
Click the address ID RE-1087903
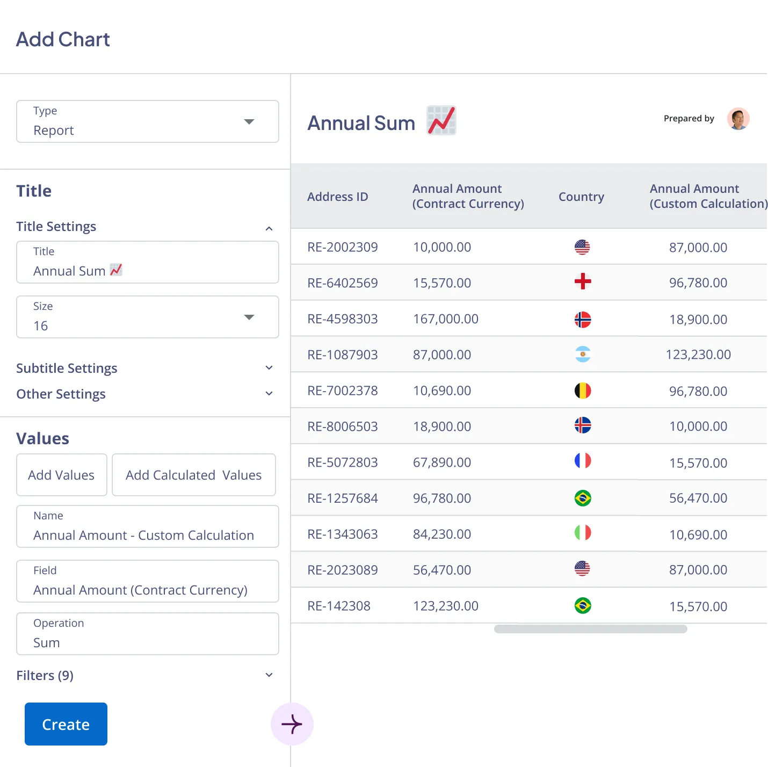(x=343, y=354)
